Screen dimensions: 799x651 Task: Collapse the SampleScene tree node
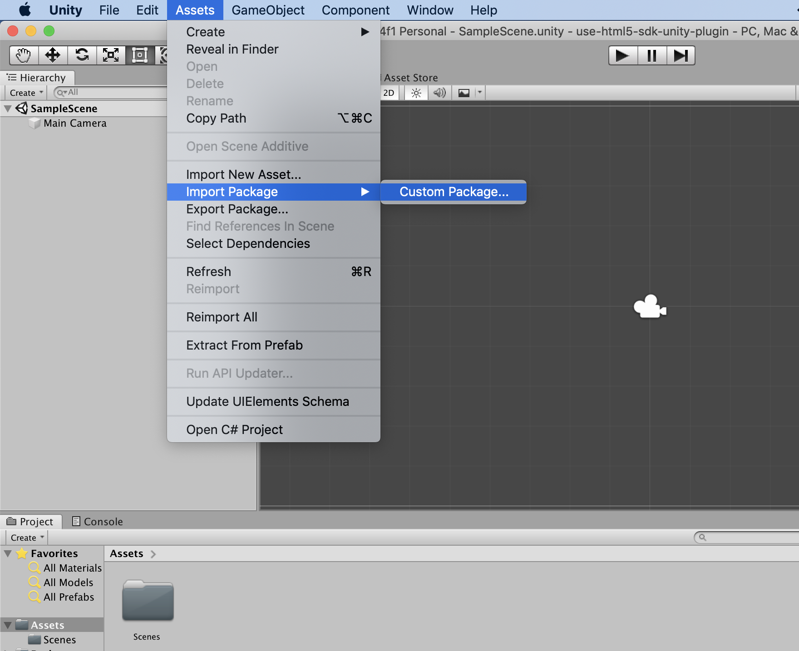[8, 108]
